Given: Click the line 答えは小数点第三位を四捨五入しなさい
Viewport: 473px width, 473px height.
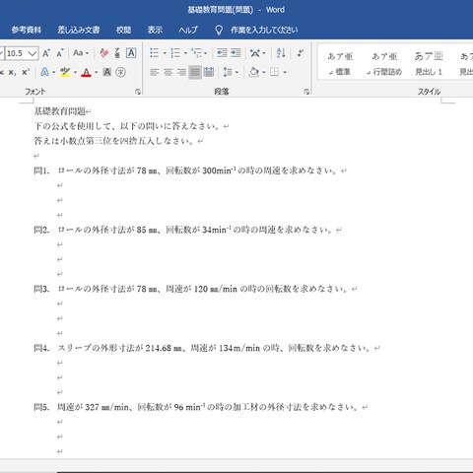Looking at the screenshot, I should 115,141.
